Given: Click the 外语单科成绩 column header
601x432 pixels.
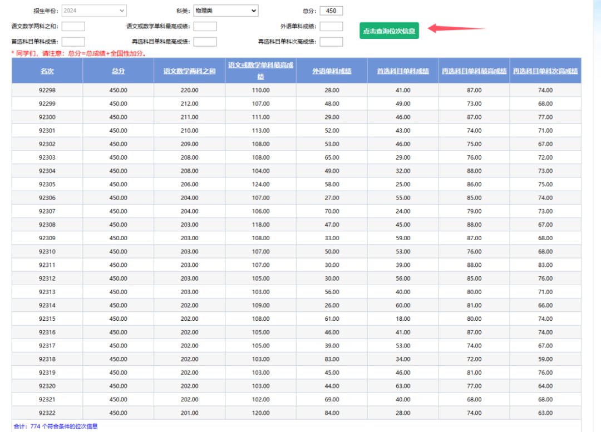Looking at the screenshot, I should (x=332, y=71).
